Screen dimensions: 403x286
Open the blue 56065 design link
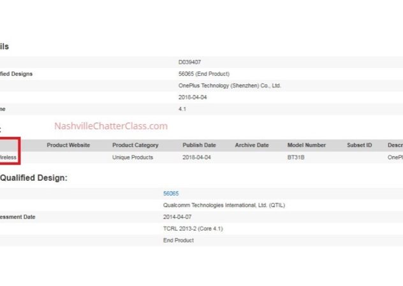tap(171, 193)
